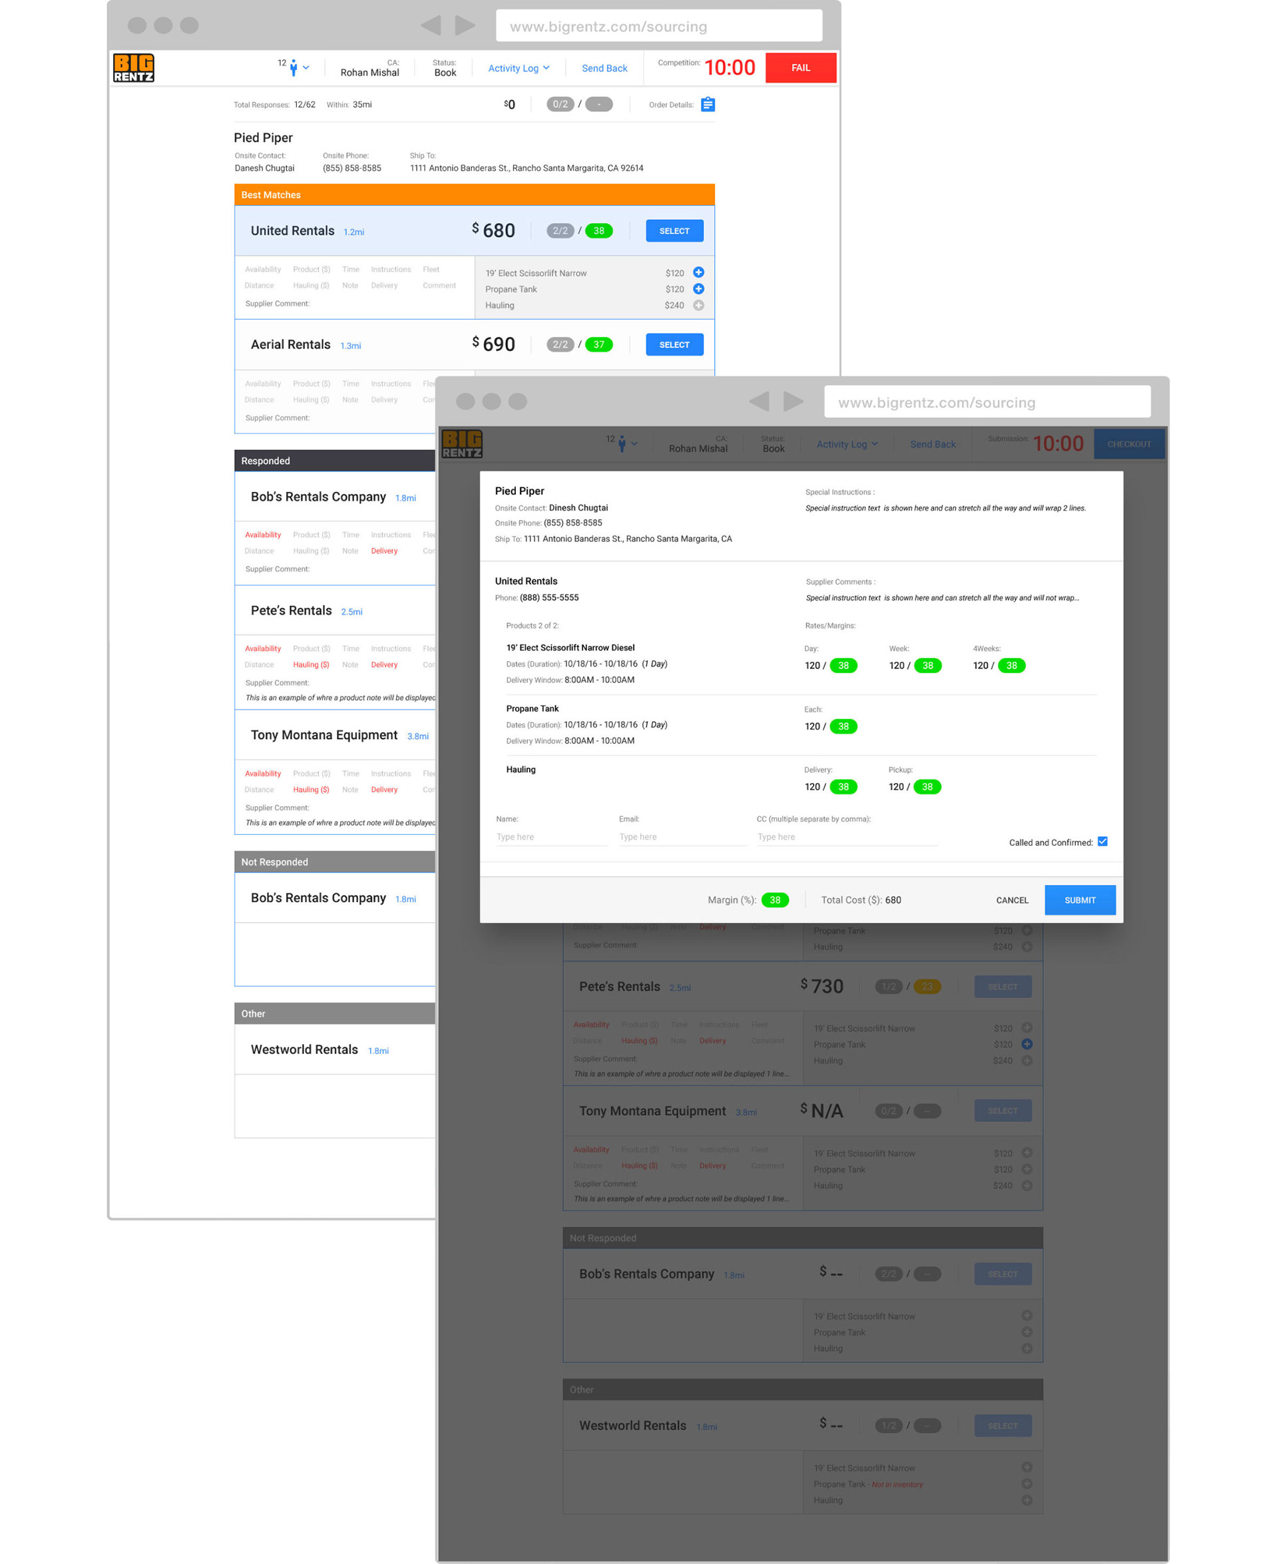Click the dimmed SELECT button for Tony Montana Equipment
This screenshot has width=1278, height=1564.
pos(1002,1111)
